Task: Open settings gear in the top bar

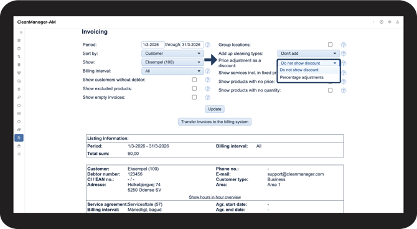Action: (x=390, y=22)
